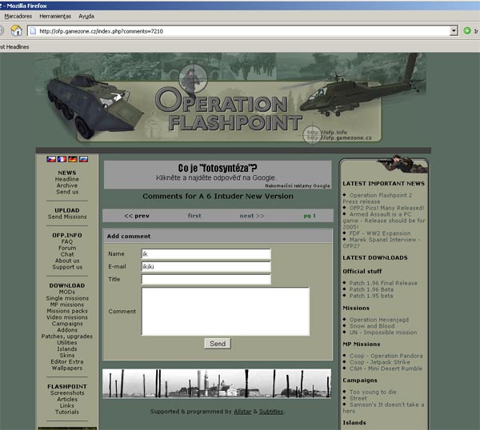This screenshot has width=480, height=430.
Task: Open the FAQ link
Action: (67, 241)
